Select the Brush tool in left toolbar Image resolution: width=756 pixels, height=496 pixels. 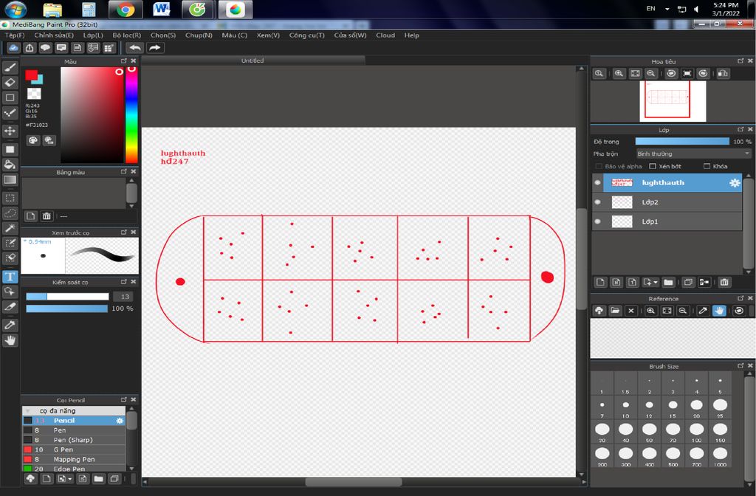point(10,67)
